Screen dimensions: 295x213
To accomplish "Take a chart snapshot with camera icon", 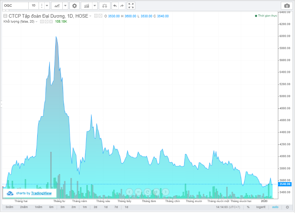I will point(287,6).
